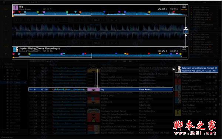Select the Party Time playlist
Screen dimensions: 222x139
(x=15, y=70)
